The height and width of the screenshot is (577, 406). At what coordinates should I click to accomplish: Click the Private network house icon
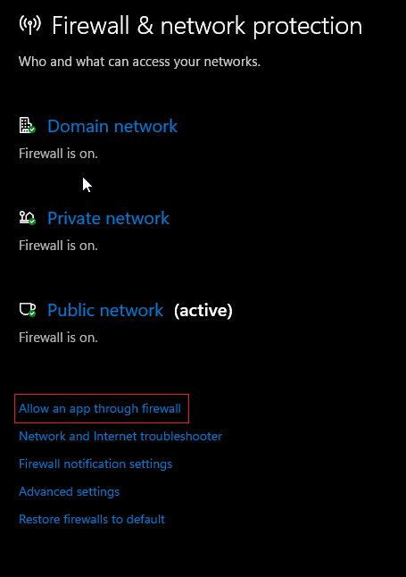[x=27, y=218]
